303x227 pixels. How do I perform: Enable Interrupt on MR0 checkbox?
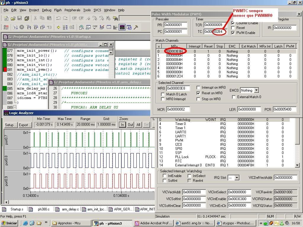(198, 87)
